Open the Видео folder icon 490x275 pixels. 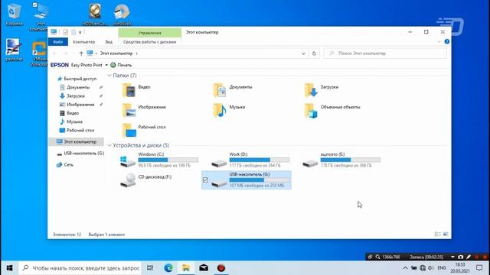[x=129, y=90]
